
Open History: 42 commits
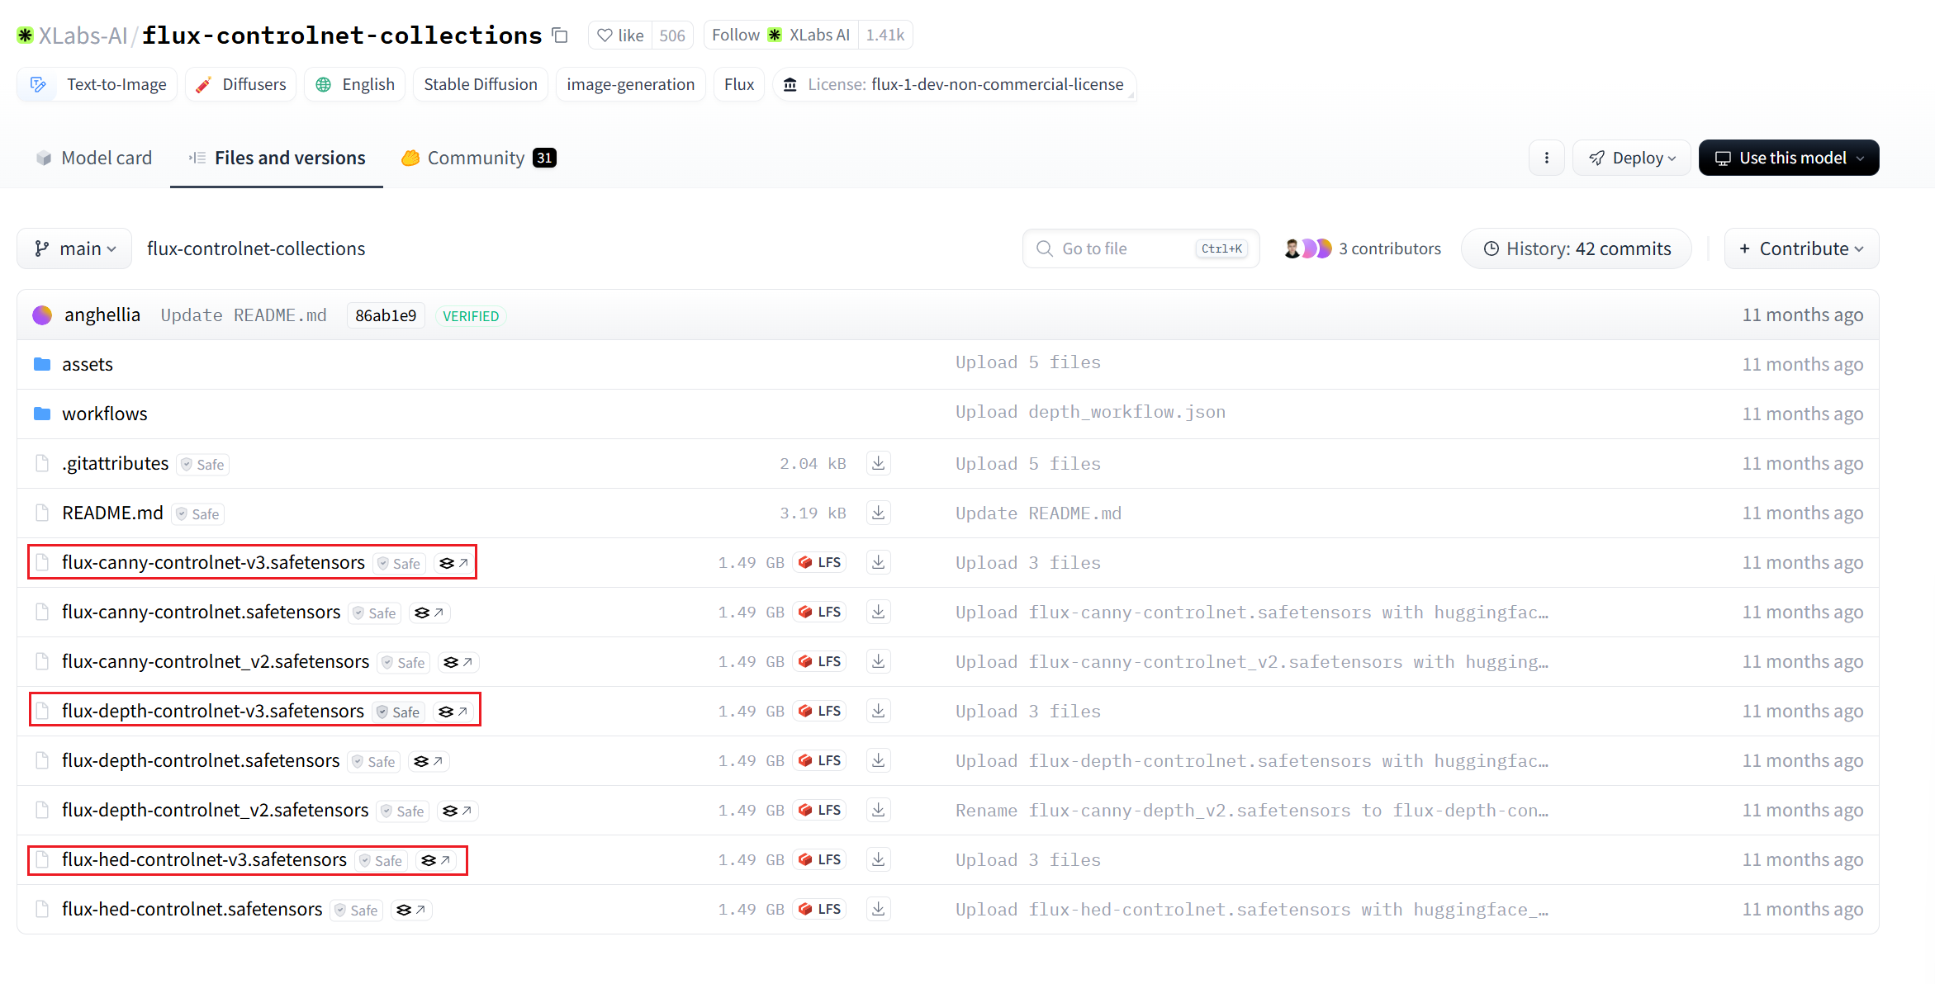click(1577, 248)
